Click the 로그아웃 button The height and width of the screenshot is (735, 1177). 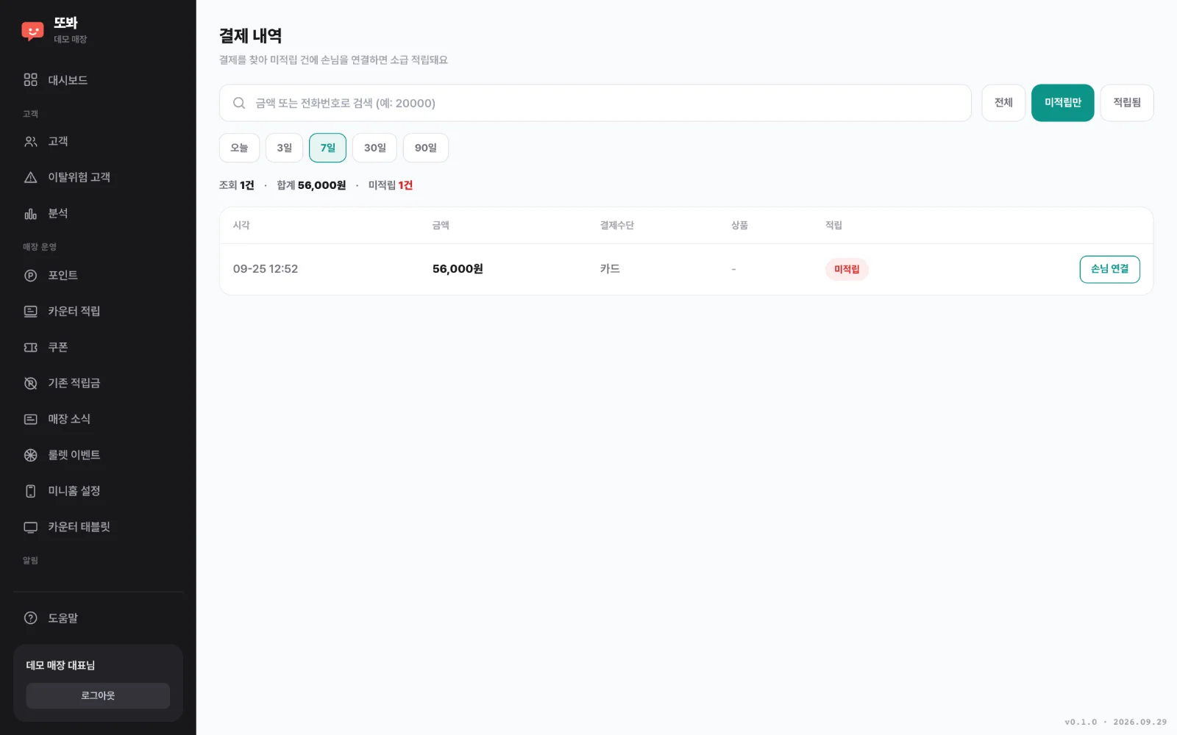(x=98, y=695)
